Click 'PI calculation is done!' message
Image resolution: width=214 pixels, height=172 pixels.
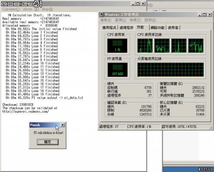48,133
